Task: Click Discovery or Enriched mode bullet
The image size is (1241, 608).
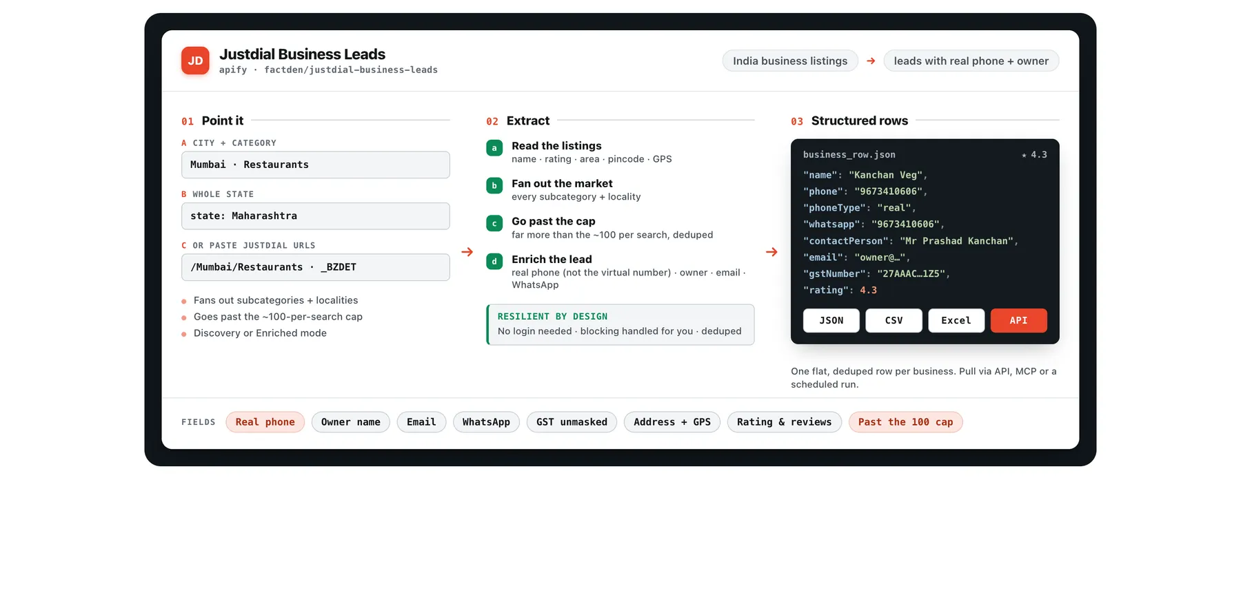Action: click(260, 333)
